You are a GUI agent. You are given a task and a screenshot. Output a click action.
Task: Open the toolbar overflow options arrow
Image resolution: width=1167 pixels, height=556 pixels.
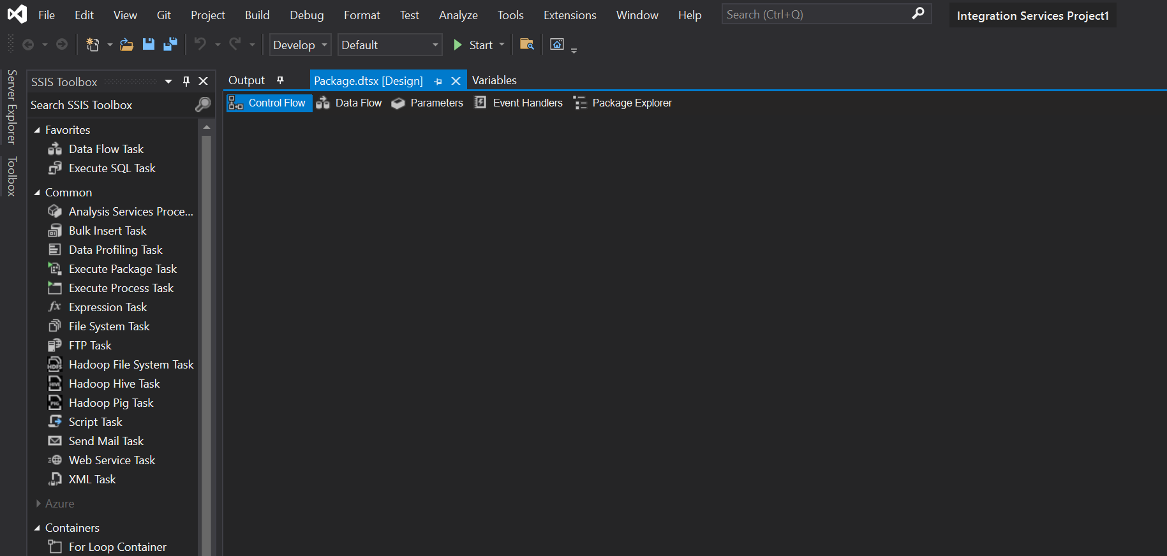pyautogui.click(x=574, y=50)
